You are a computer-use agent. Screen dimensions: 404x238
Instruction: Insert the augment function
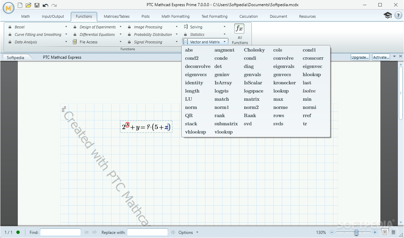click(x=224, y=50)
